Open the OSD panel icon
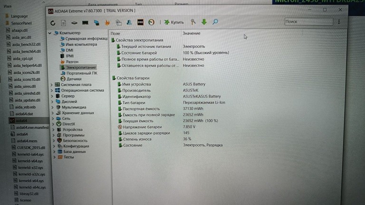The width and height of the screenshot is (365, 205). [x=140, y=22]
